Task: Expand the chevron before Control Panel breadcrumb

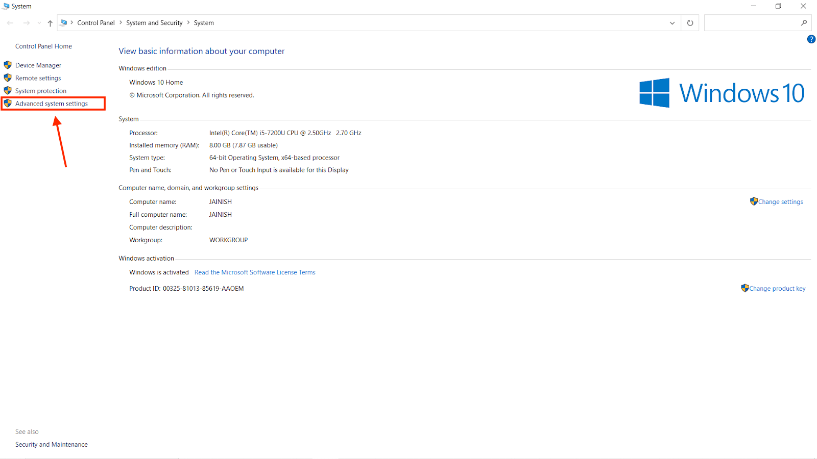Action: click(72, 23)
